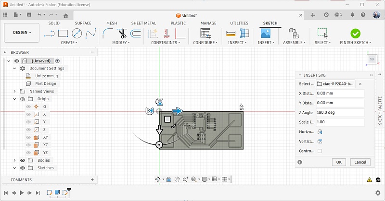Screen dimensions: 385x201
Task: Confirm Insert SVG with OK
Action: pyautogui.click(x=339, y=162)
